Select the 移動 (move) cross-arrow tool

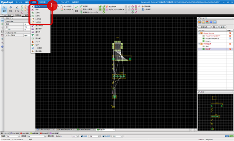pos(11,9)
